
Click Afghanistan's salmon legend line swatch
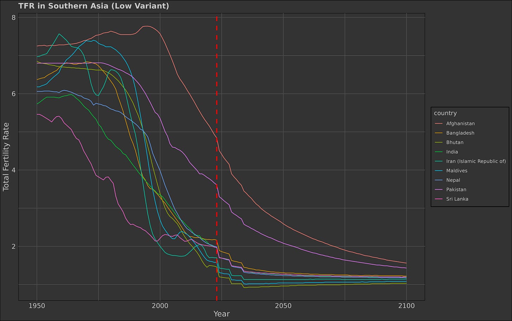[x=439, y=124]
